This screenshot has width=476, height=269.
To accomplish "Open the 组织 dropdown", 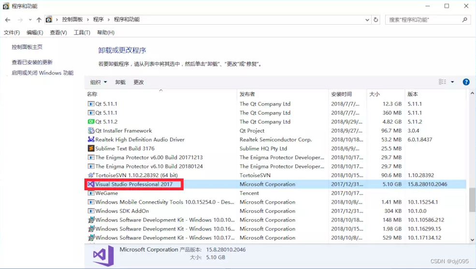I will (99, 82).
